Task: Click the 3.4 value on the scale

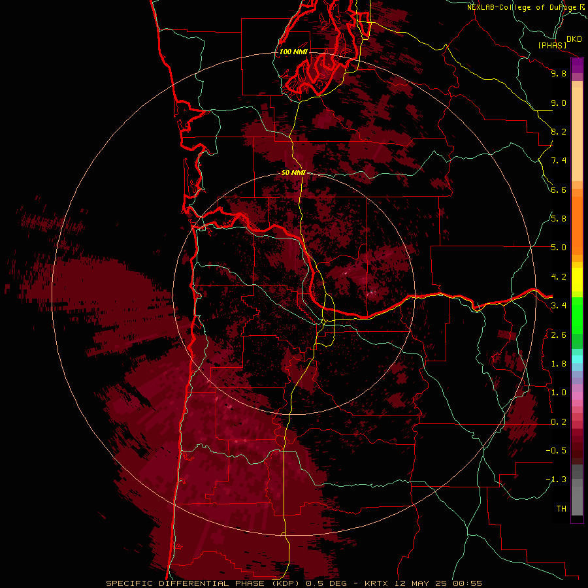Action: [559, 306]
